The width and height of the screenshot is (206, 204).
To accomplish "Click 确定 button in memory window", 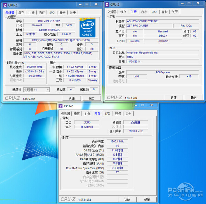I will (x=147, y=200).
